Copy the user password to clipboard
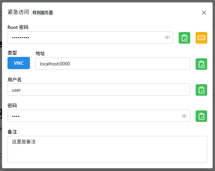Screen dimensions: 215x171 pyautogui.click(x=201, y=116)
